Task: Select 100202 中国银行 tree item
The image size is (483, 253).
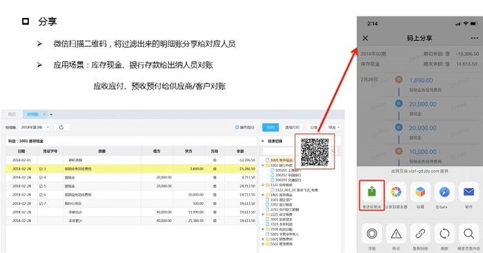Action: tap(285, 175)
